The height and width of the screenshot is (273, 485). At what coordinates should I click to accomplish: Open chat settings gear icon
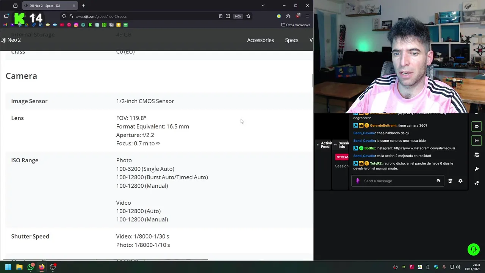[460, 181]
